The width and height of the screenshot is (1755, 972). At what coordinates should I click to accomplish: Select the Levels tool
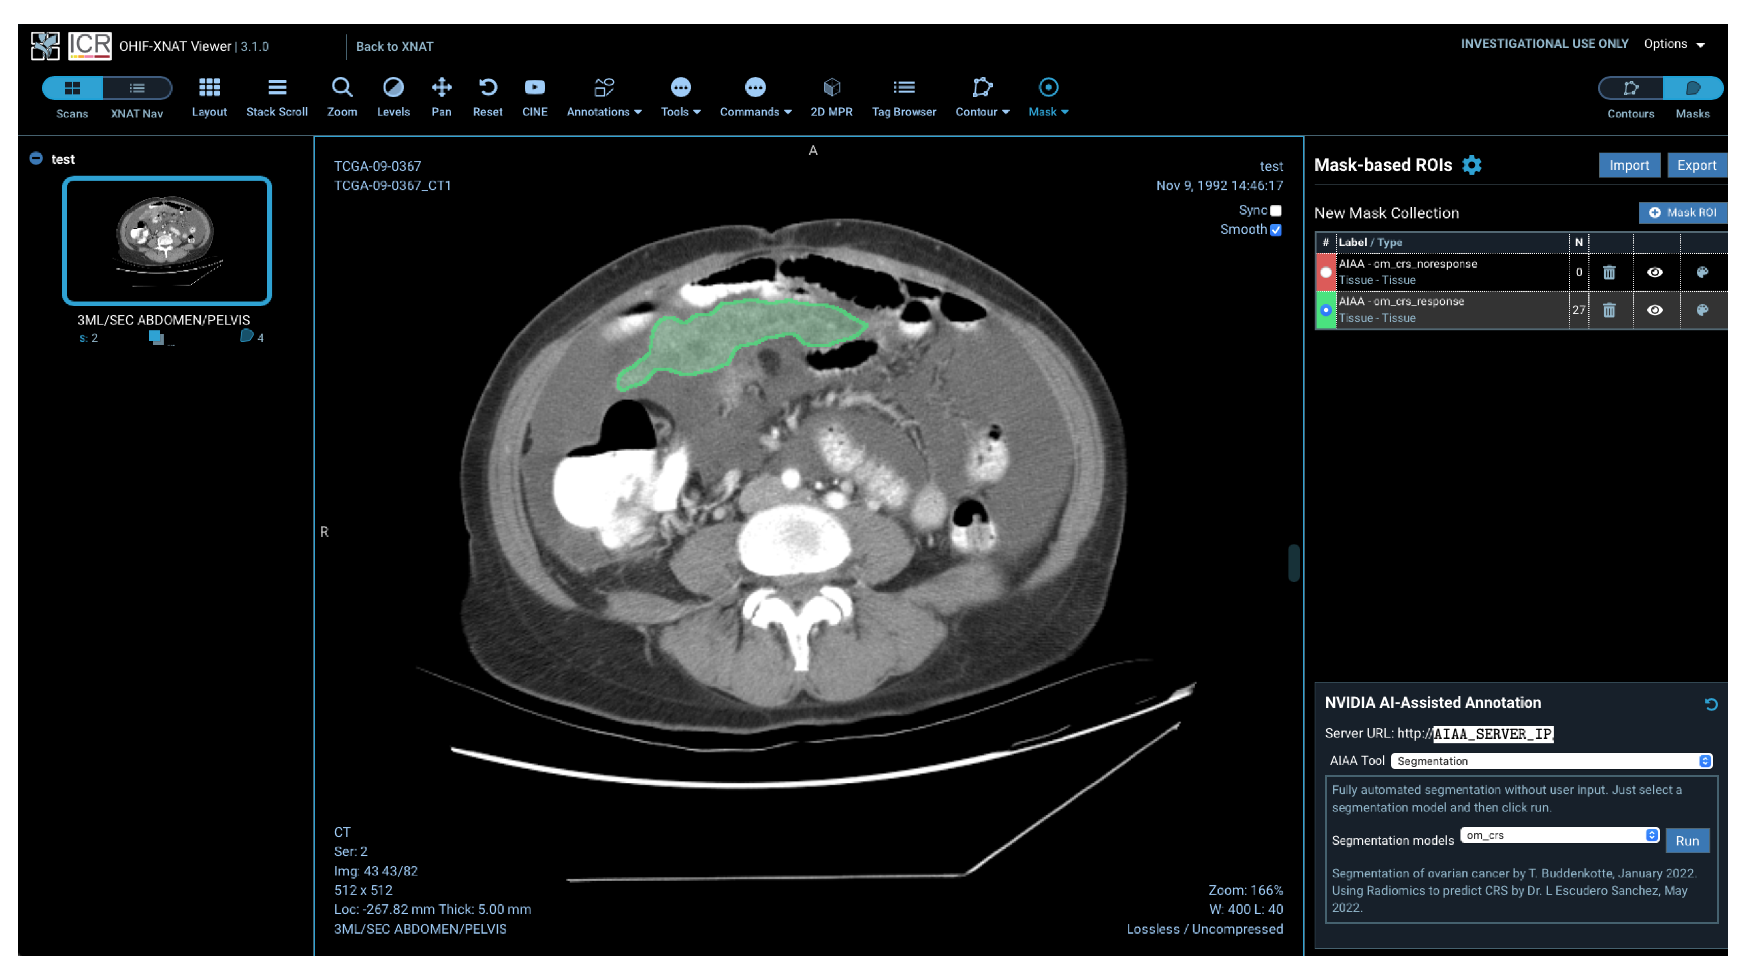[x=393, y=95]
